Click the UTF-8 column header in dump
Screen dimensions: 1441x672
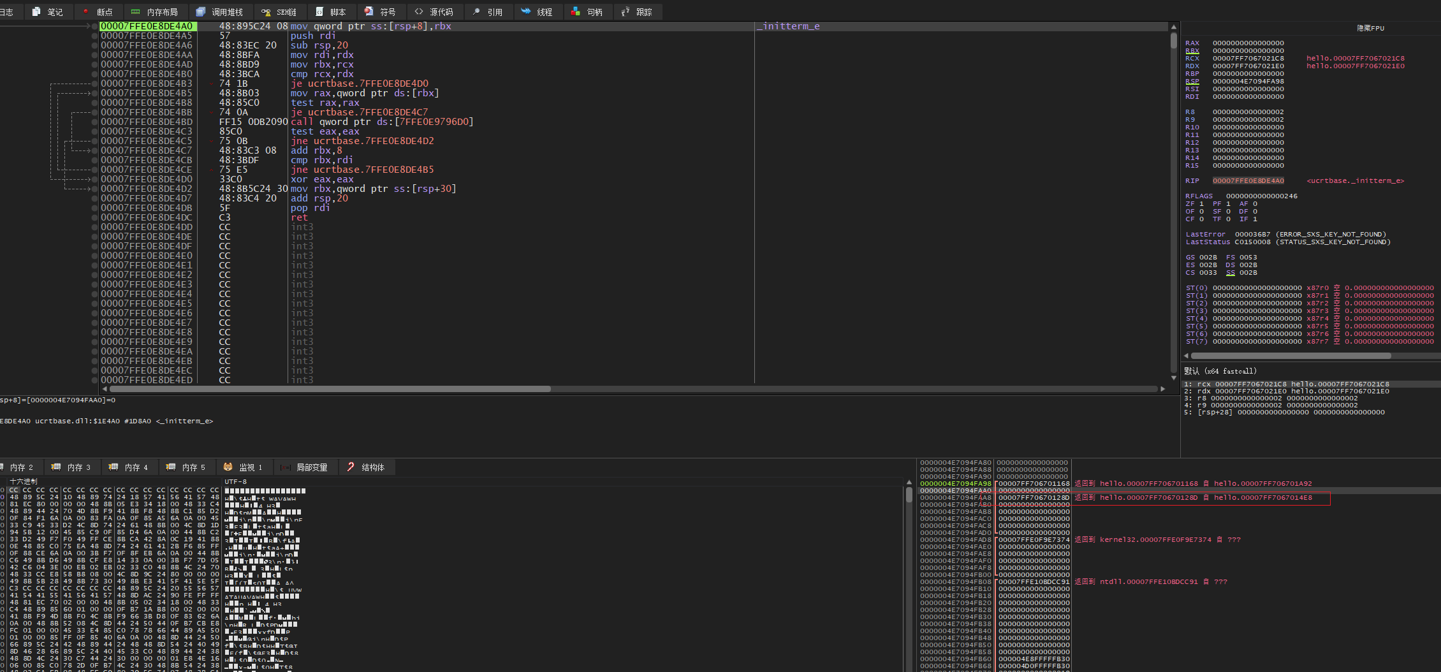tap(236, 481)
